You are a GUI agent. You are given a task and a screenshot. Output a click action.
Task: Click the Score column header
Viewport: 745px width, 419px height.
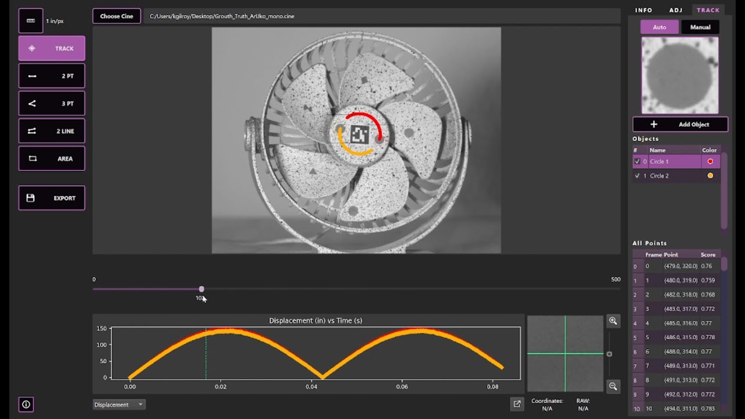(708, 255)
